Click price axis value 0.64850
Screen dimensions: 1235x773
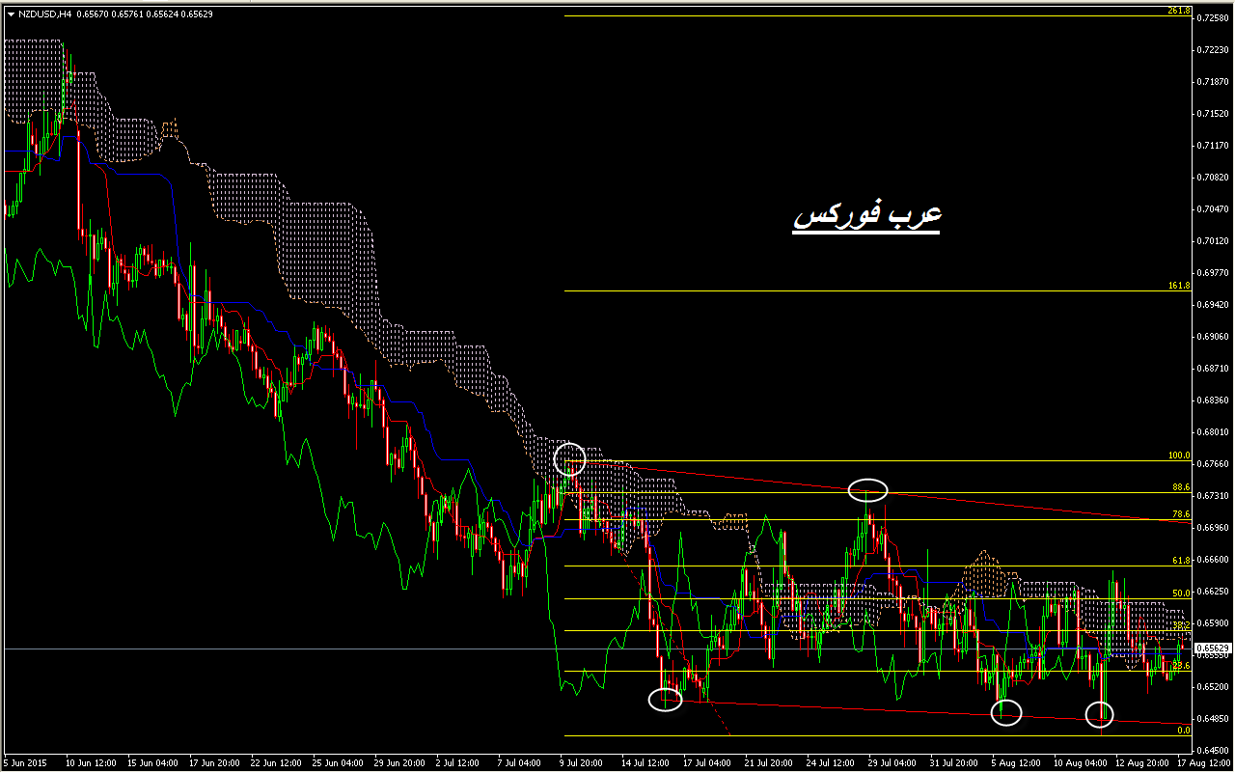[1213, 719]
